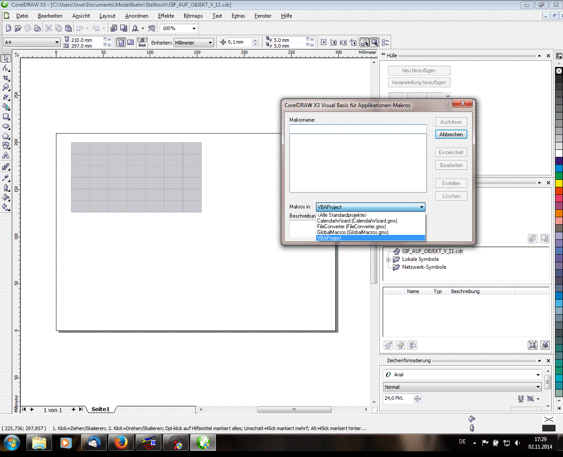The image size is (563, 457).
Task: Click the Neu hinzufügen button
Action: [x=419, y=71]
